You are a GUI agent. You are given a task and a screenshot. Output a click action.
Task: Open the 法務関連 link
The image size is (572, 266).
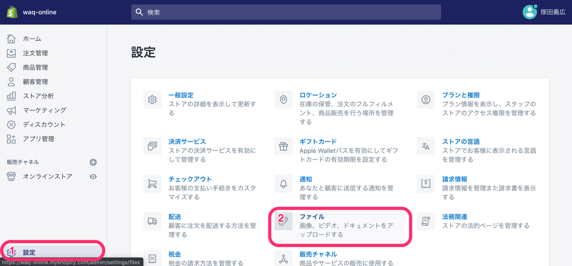(455, 217)
